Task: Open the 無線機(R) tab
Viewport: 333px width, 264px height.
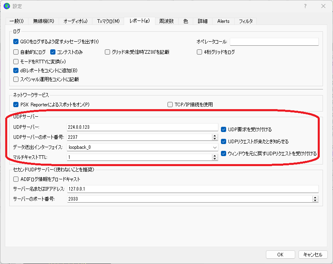Action: point(43,21)
